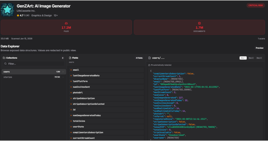Click the orange bullet beside photoUrl field
The height and width of the screenshot is (141, 268).
(x=71, y=93)
